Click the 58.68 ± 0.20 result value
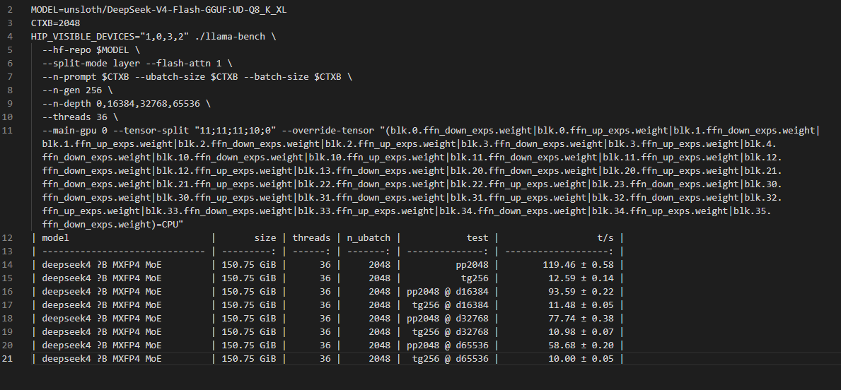 [x=581, y=345]
